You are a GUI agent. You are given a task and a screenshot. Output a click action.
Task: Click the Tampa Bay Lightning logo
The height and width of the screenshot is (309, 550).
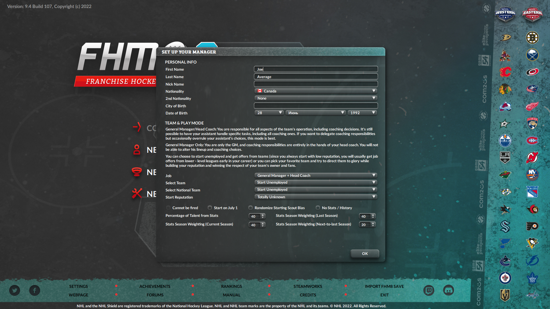tap(532, 261)
